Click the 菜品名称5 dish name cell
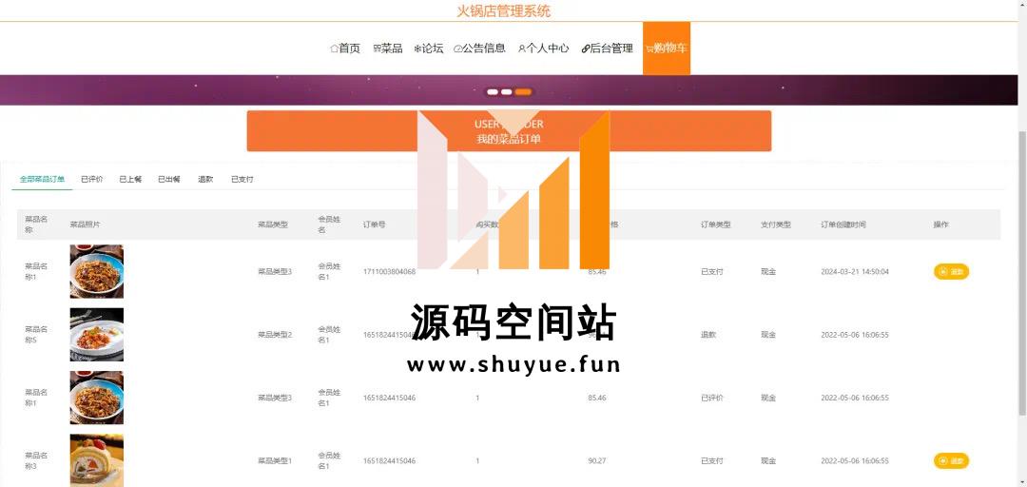Image resolution: width=1027 pixels, height=487 pixels. point(36,334)
